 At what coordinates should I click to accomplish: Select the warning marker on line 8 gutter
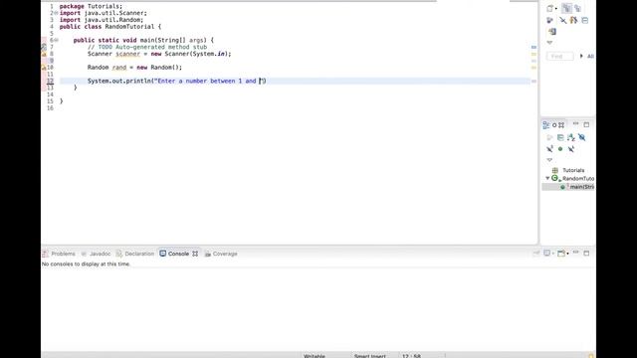(44, 54)
